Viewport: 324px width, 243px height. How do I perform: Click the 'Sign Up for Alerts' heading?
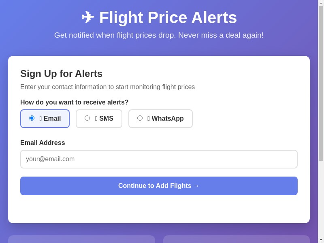[61, 74]
